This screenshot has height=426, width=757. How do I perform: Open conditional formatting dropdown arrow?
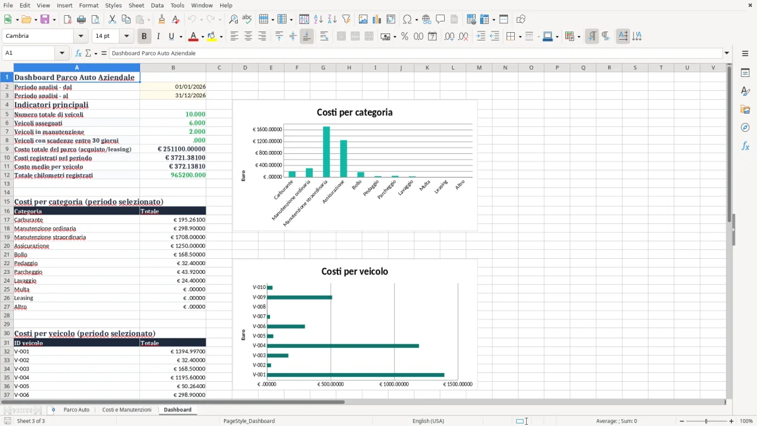(x=578, y=37)
